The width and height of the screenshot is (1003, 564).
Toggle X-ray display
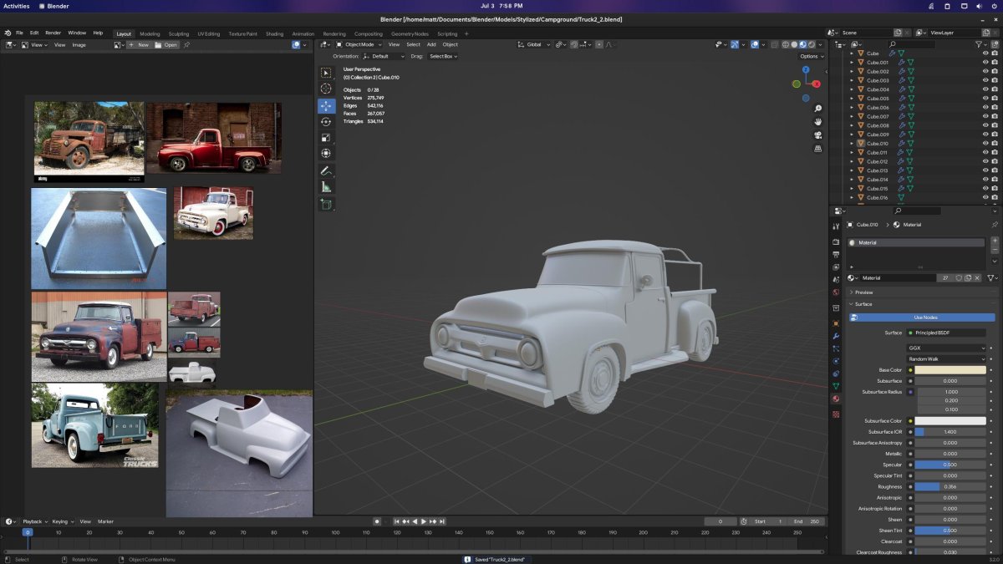coord(774,44)
